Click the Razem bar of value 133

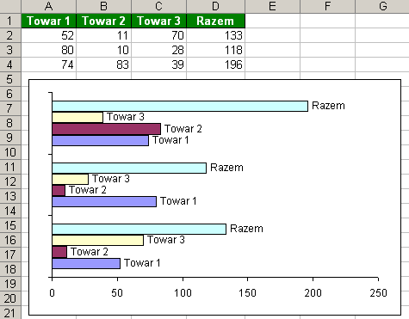click(x=139, y=229)
